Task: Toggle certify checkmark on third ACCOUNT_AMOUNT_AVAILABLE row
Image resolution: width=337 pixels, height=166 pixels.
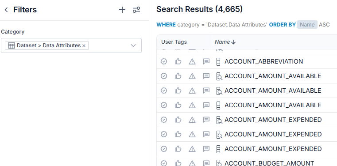Action: click(164, 105)
